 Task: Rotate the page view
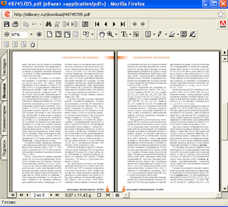coord(86,34)
